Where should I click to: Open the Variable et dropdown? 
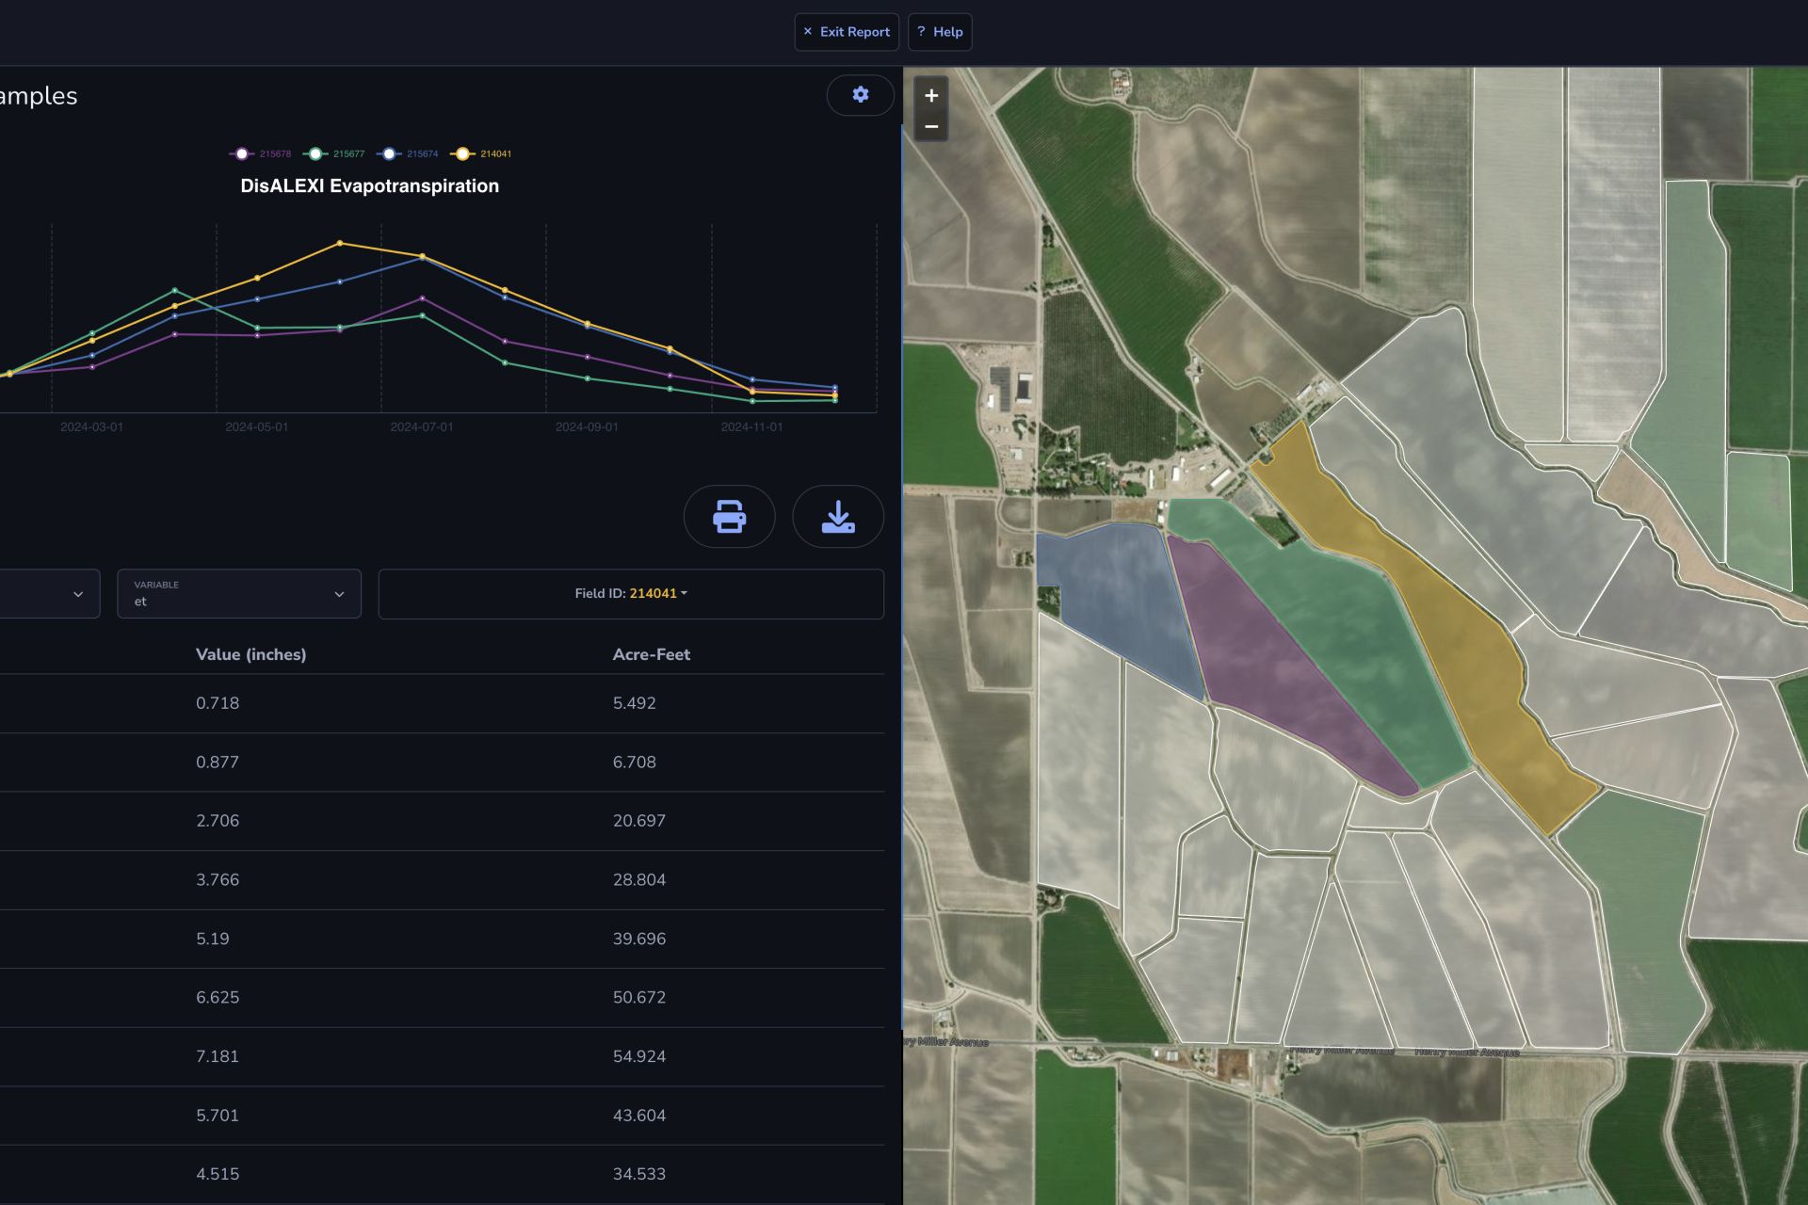[239, 594]
